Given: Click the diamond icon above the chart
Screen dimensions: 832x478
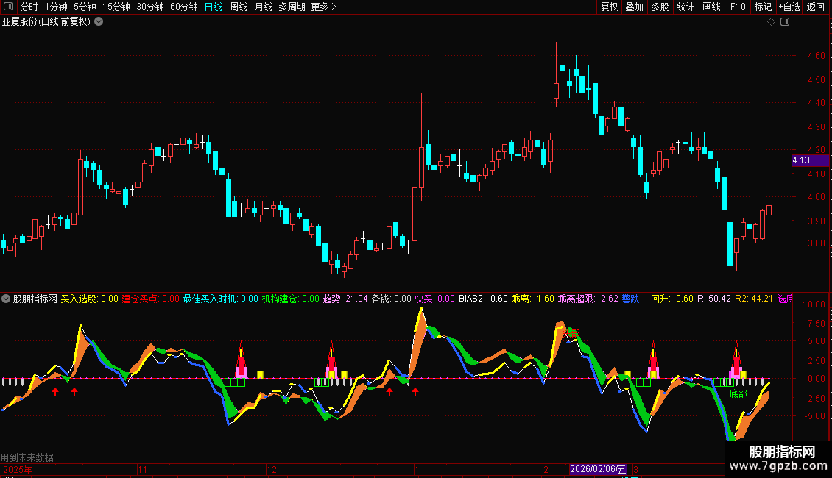Looking at the screenshot, I should [772, 22].
